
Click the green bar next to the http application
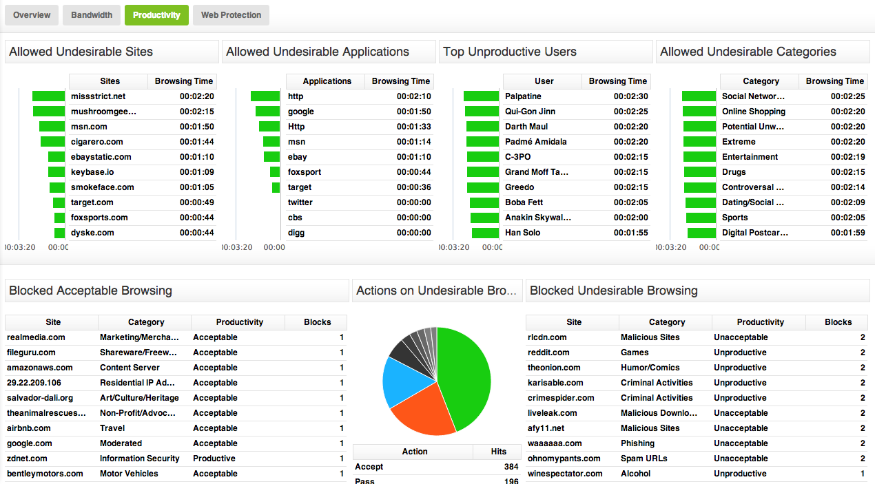coord(265,96)
